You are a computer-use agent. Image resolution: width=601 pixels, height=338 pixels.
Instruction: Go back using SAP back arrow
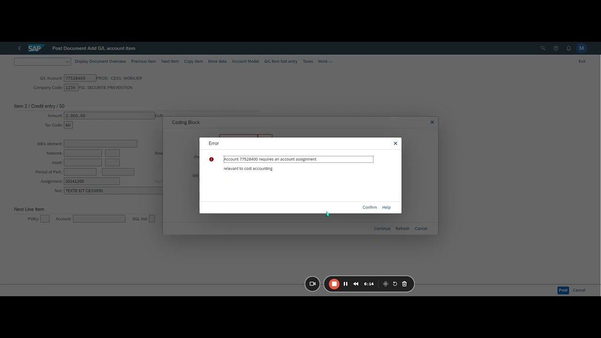(x=19, y=48)
